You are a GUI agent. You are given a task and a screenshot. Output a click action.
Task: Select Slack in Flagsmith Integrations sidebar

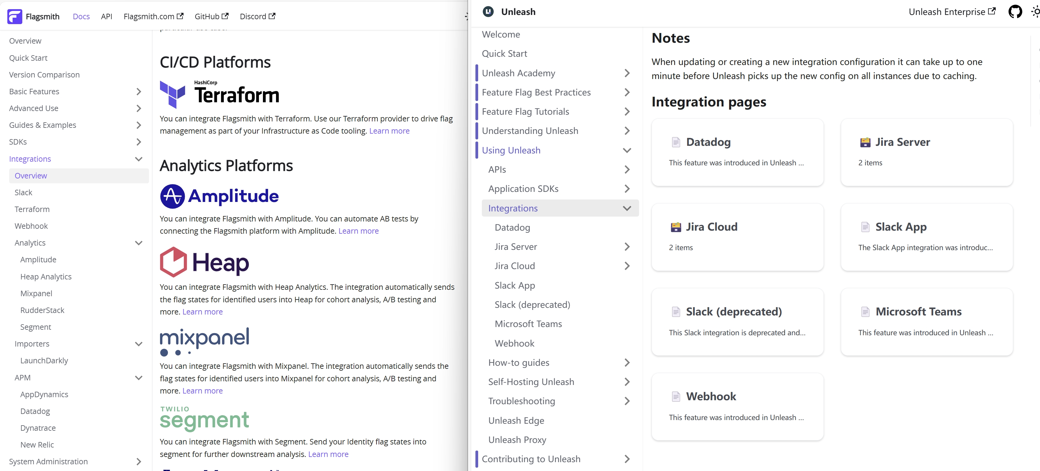[x=24, y=192]
